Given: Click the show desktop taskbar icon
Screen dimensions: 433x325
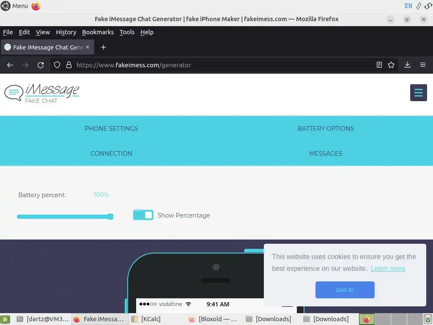Looking at the screenshot, I should pyautogui.click(x=5, y=319).
